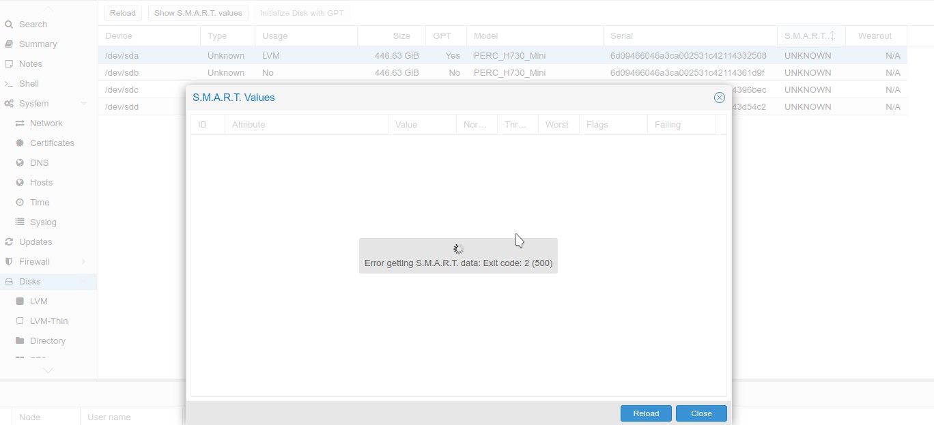This screenshot has width=934, height=425.
Task: Select the Time clock icon
Action: (x=20, y=203)
